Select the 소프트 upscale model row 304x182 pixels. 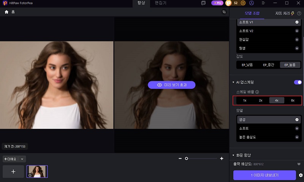tap(269, 128)
